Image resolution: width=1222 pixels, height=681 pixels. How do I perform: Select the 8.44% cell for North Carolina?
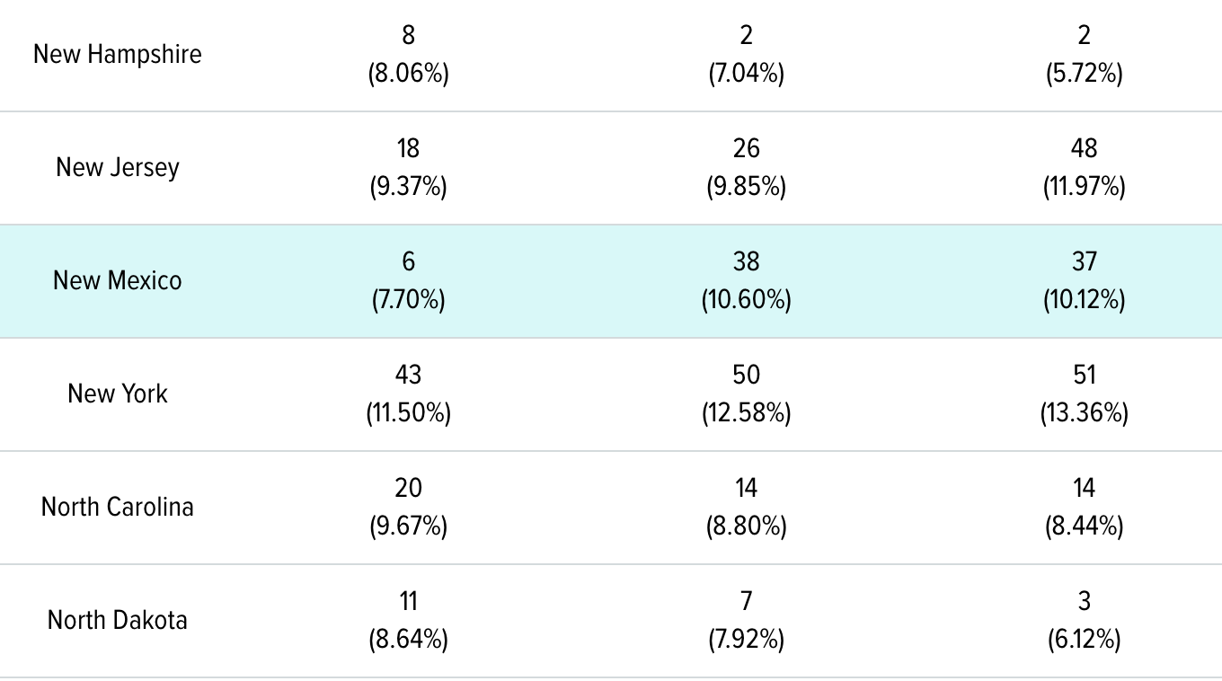click(x=1084, y=526)
